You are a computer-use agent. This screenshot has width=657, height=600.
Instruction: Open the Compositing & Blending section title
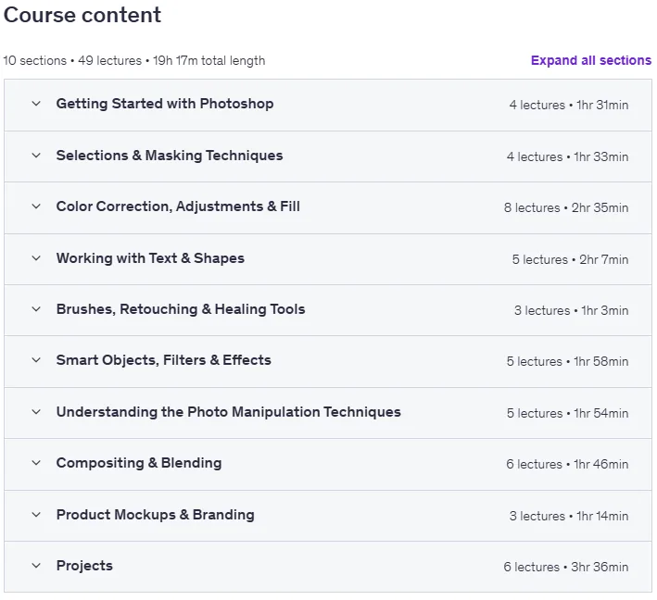139,463
